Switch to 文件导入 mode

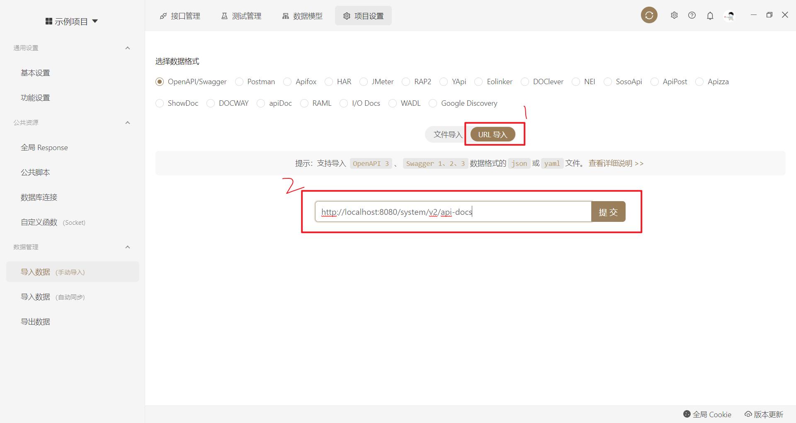click(x=448, y=134)
